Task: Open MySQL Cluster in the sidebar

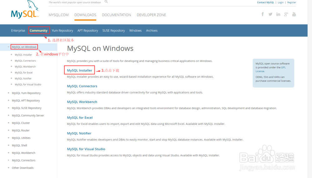Action: pyautogui.click(x=21, y=123)
